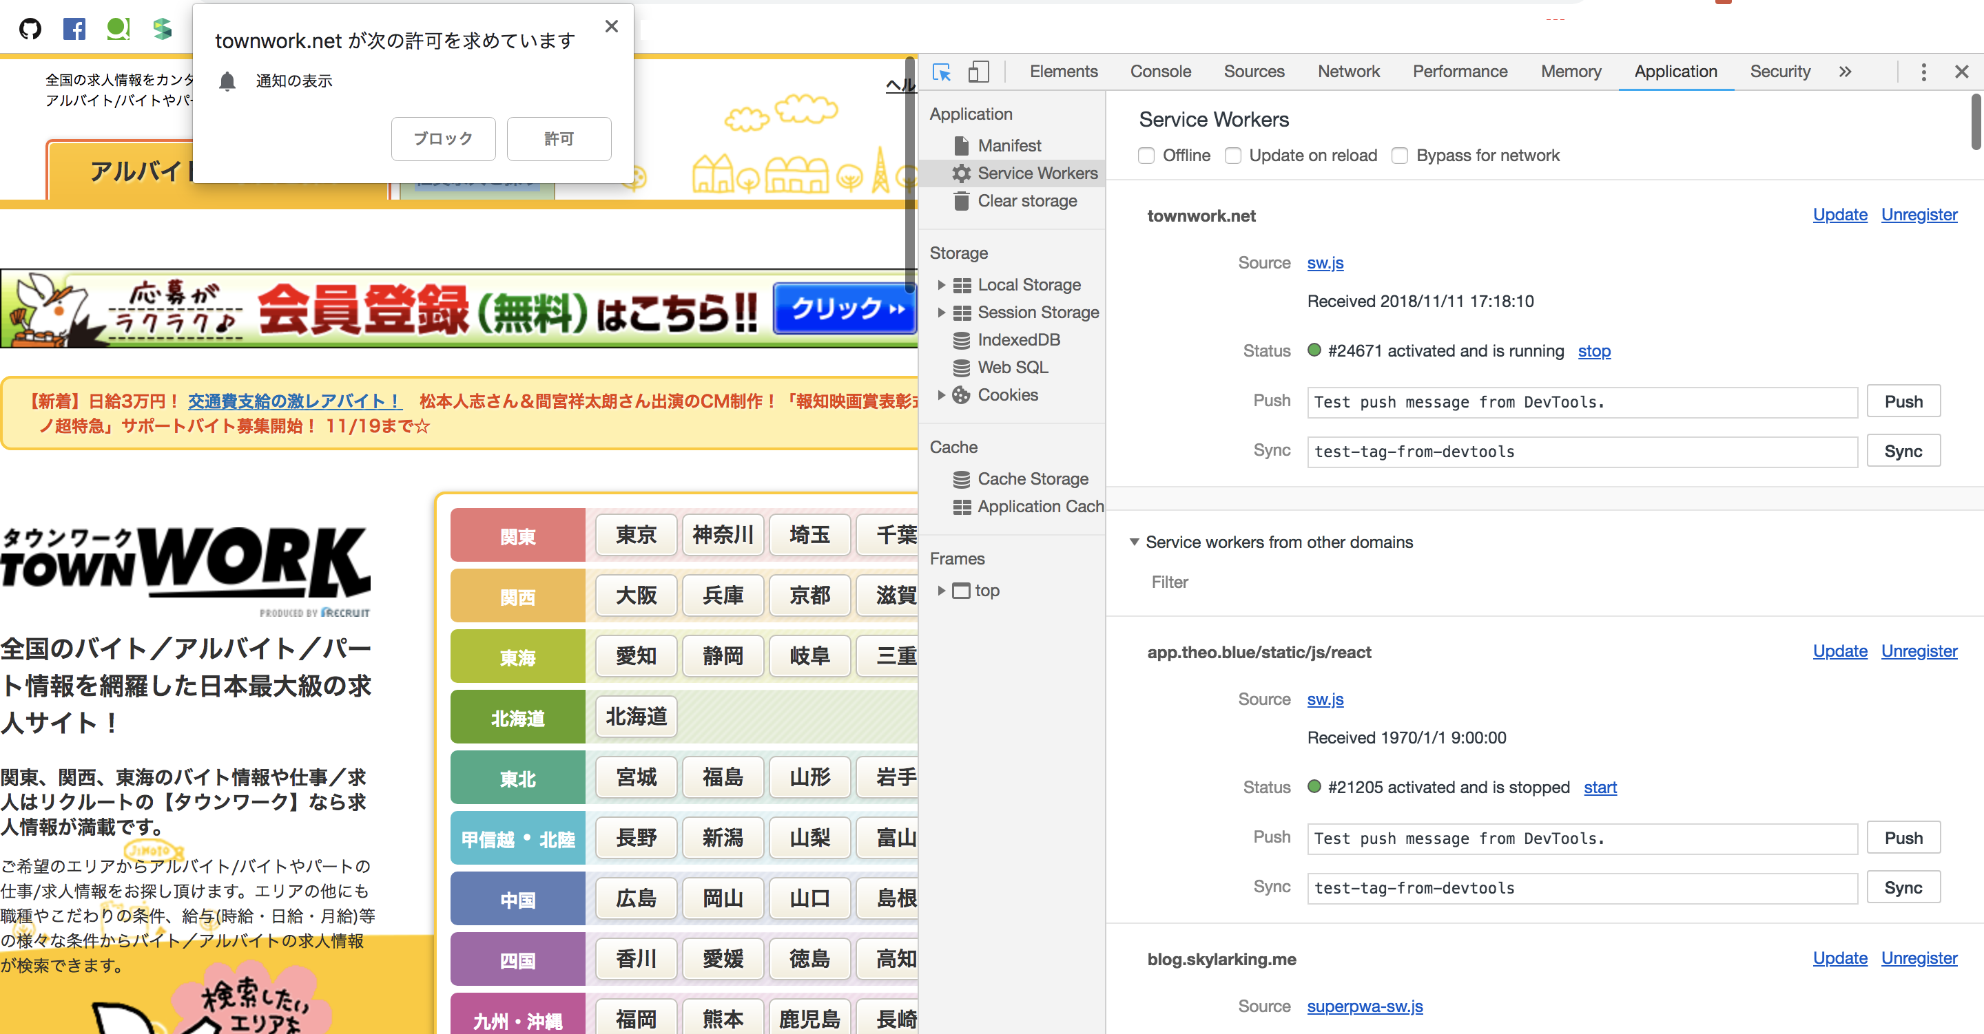Image resolution: width=1984 pixels, height=1034 pixels.
Task: Switch to the Console tab
Action: (x=1161, y=71)
